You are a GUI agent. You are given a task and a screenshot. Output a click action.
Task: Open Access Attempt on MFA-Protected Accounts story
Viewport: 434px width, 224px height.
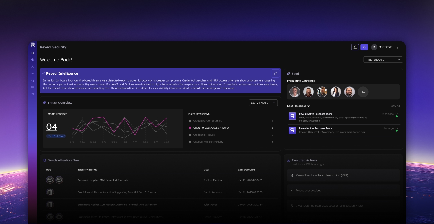click(x=103, y=180)
